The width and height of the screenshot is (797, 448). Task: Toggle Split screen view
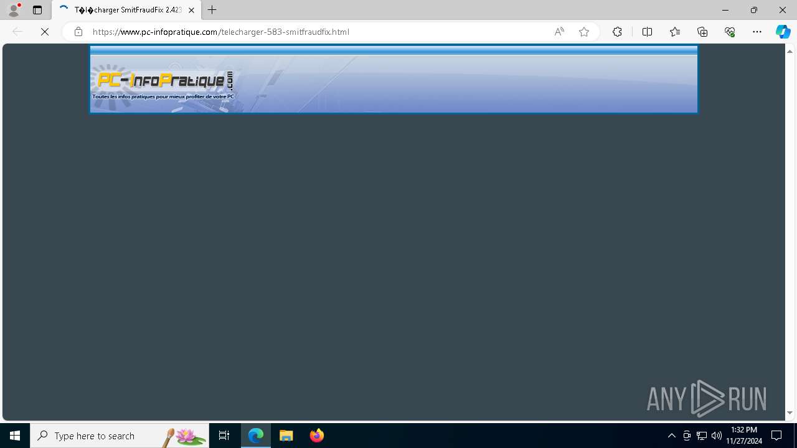[647, 32]
